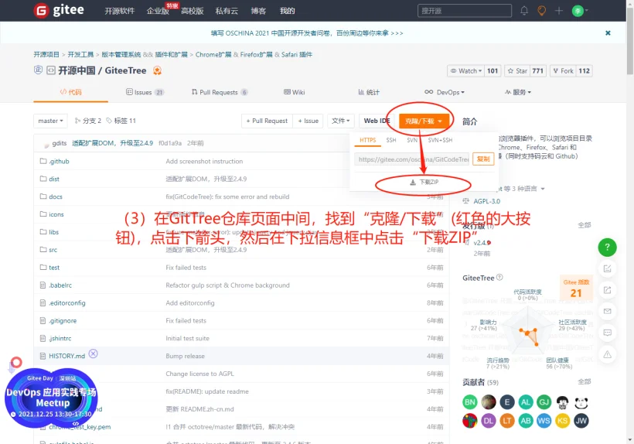Click the Fork button

[563, 70]
